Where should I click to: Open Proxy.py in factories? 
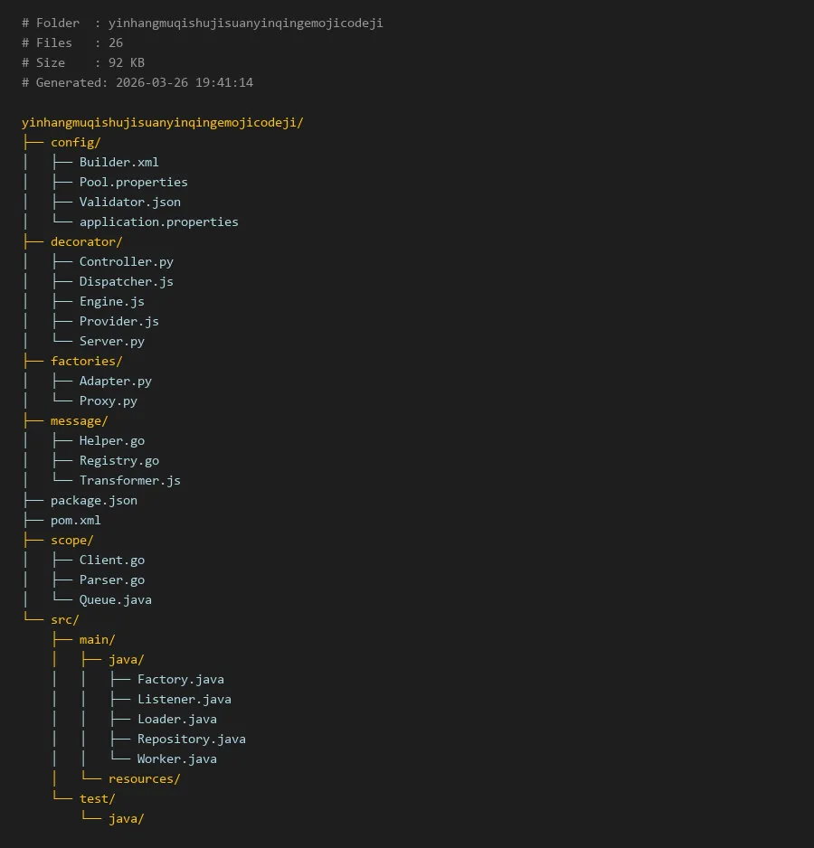[x=108, y=400]
